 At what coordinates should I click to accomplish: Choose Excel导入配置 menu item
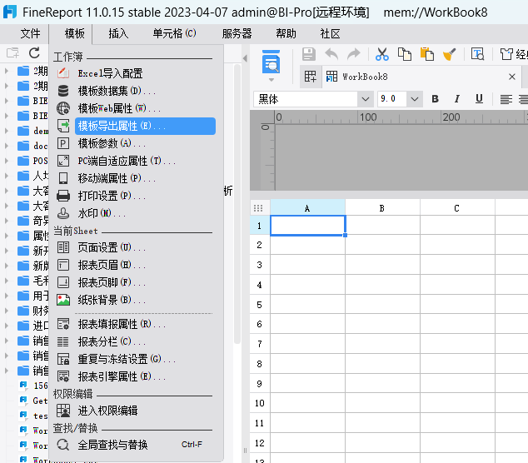coord(136,73)
